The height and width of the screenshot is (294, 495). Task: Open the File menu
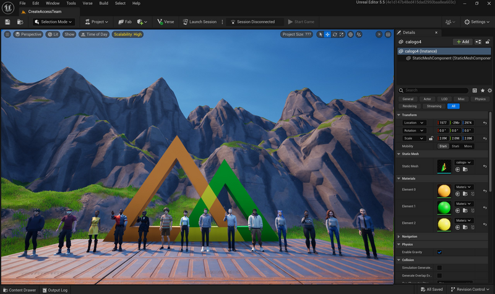pyautogui.click(x=22, y=3)
